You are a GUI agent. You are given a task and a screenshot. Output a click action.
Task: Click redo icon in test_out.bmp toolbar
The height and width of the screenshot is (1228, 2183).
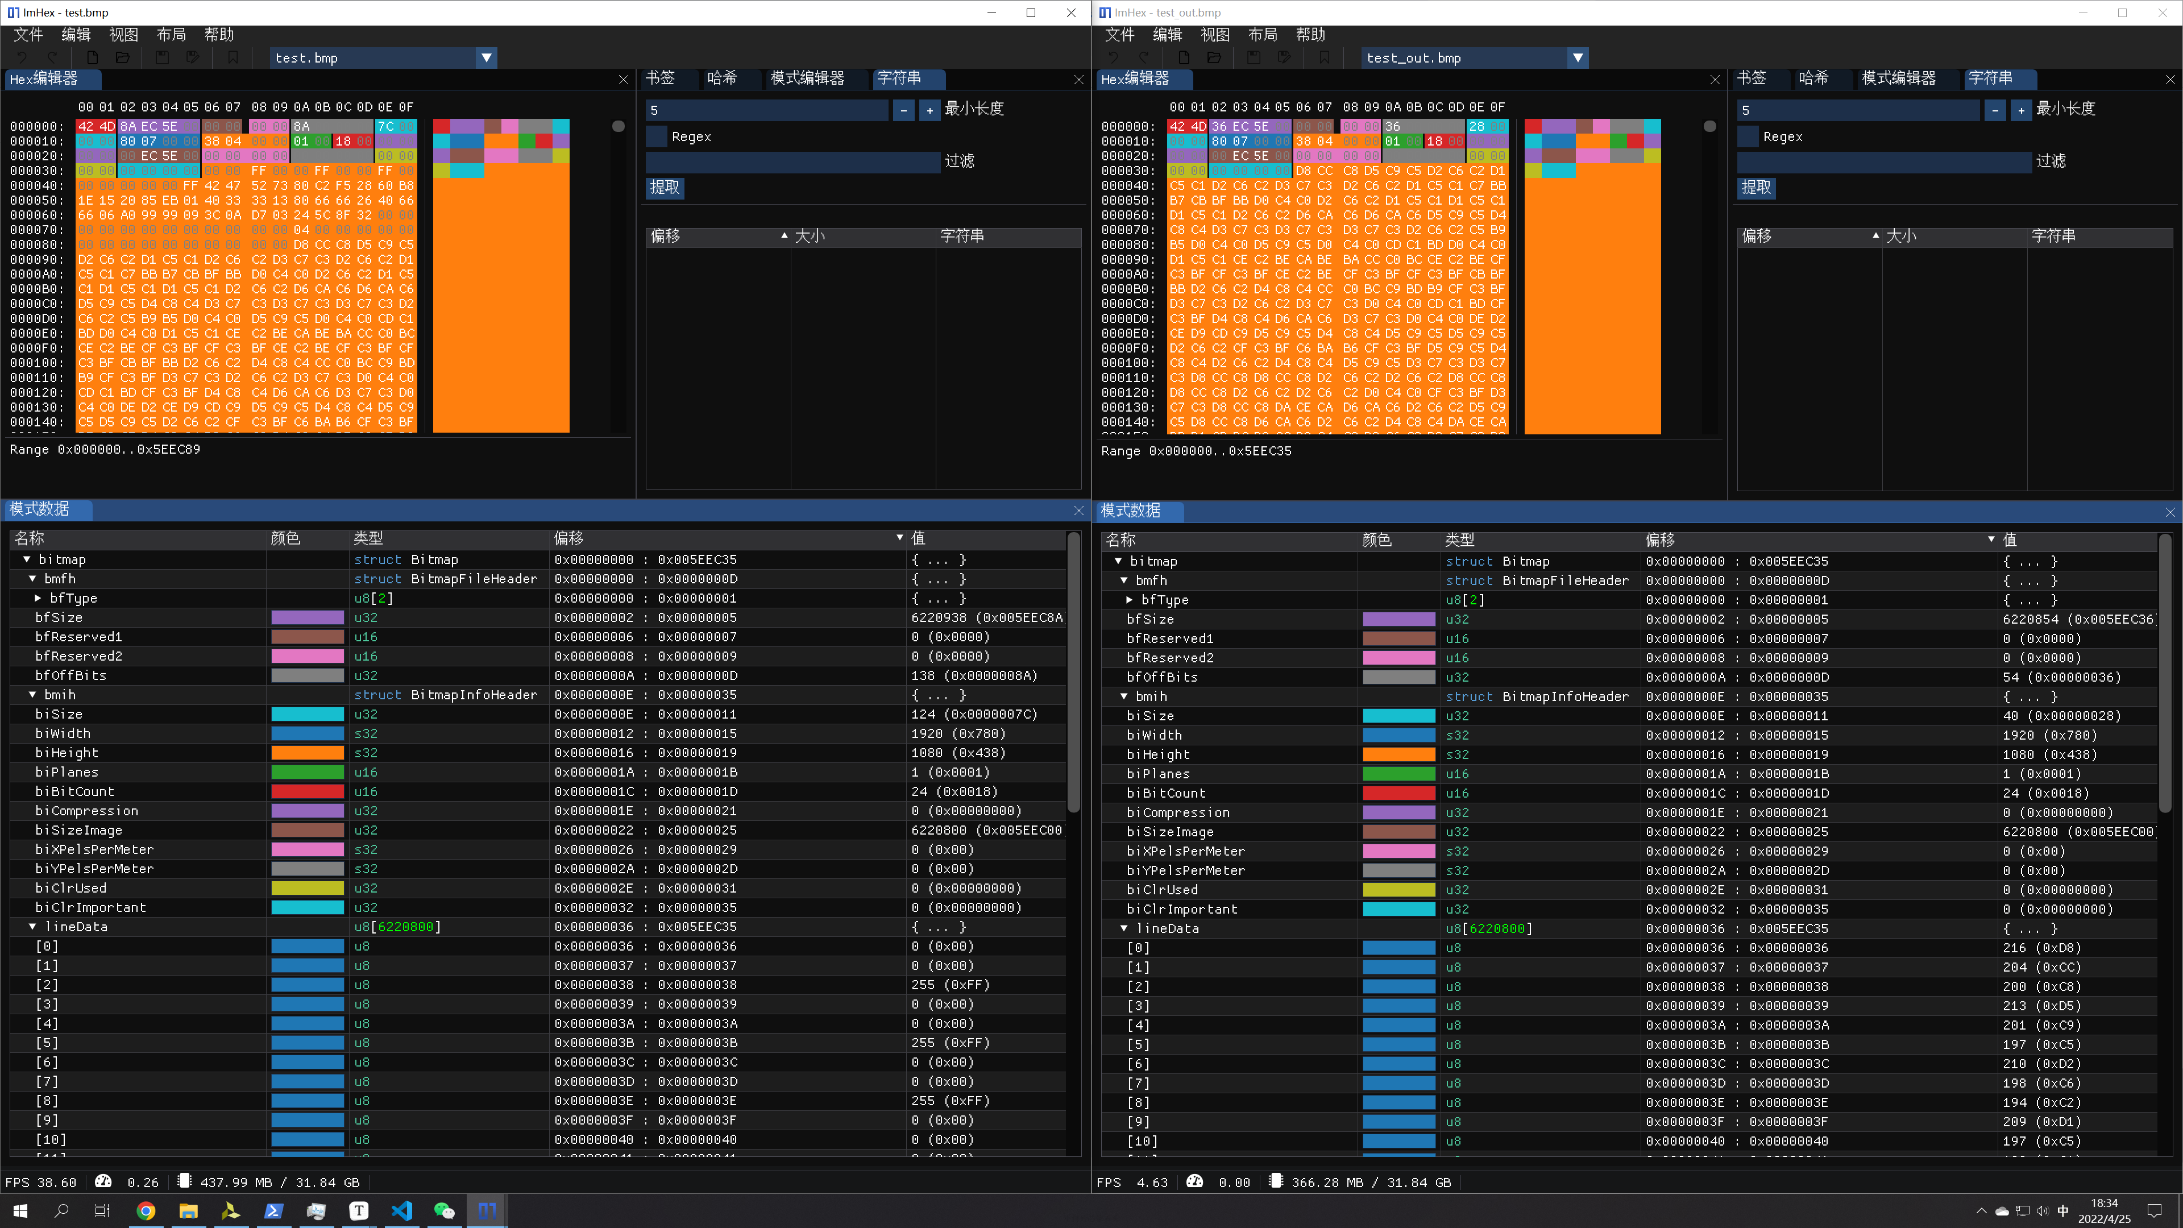click(x=1144, y=57)
